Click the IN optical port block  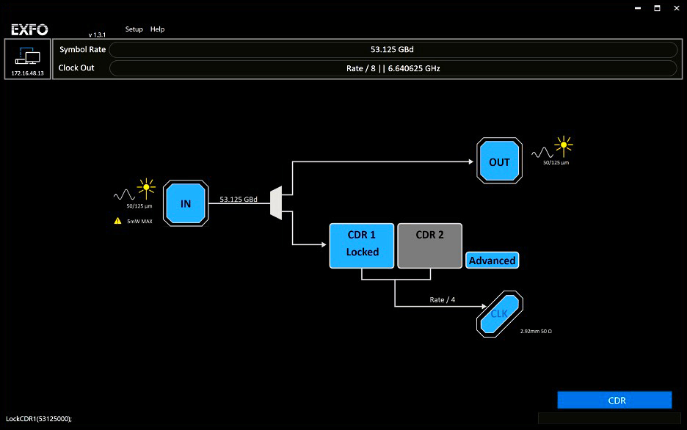(x=186, y=203)
